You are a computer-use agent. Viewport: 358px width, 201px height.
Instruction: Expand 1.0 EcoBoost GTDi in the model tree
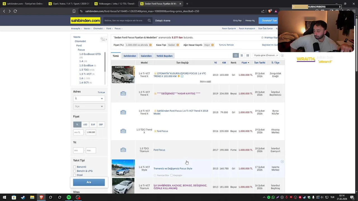[90, 54]
